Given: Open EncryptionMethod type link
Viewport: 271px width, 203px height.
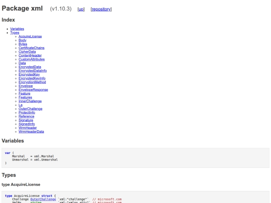Looking at the screenshot, I should click(32, 82).
